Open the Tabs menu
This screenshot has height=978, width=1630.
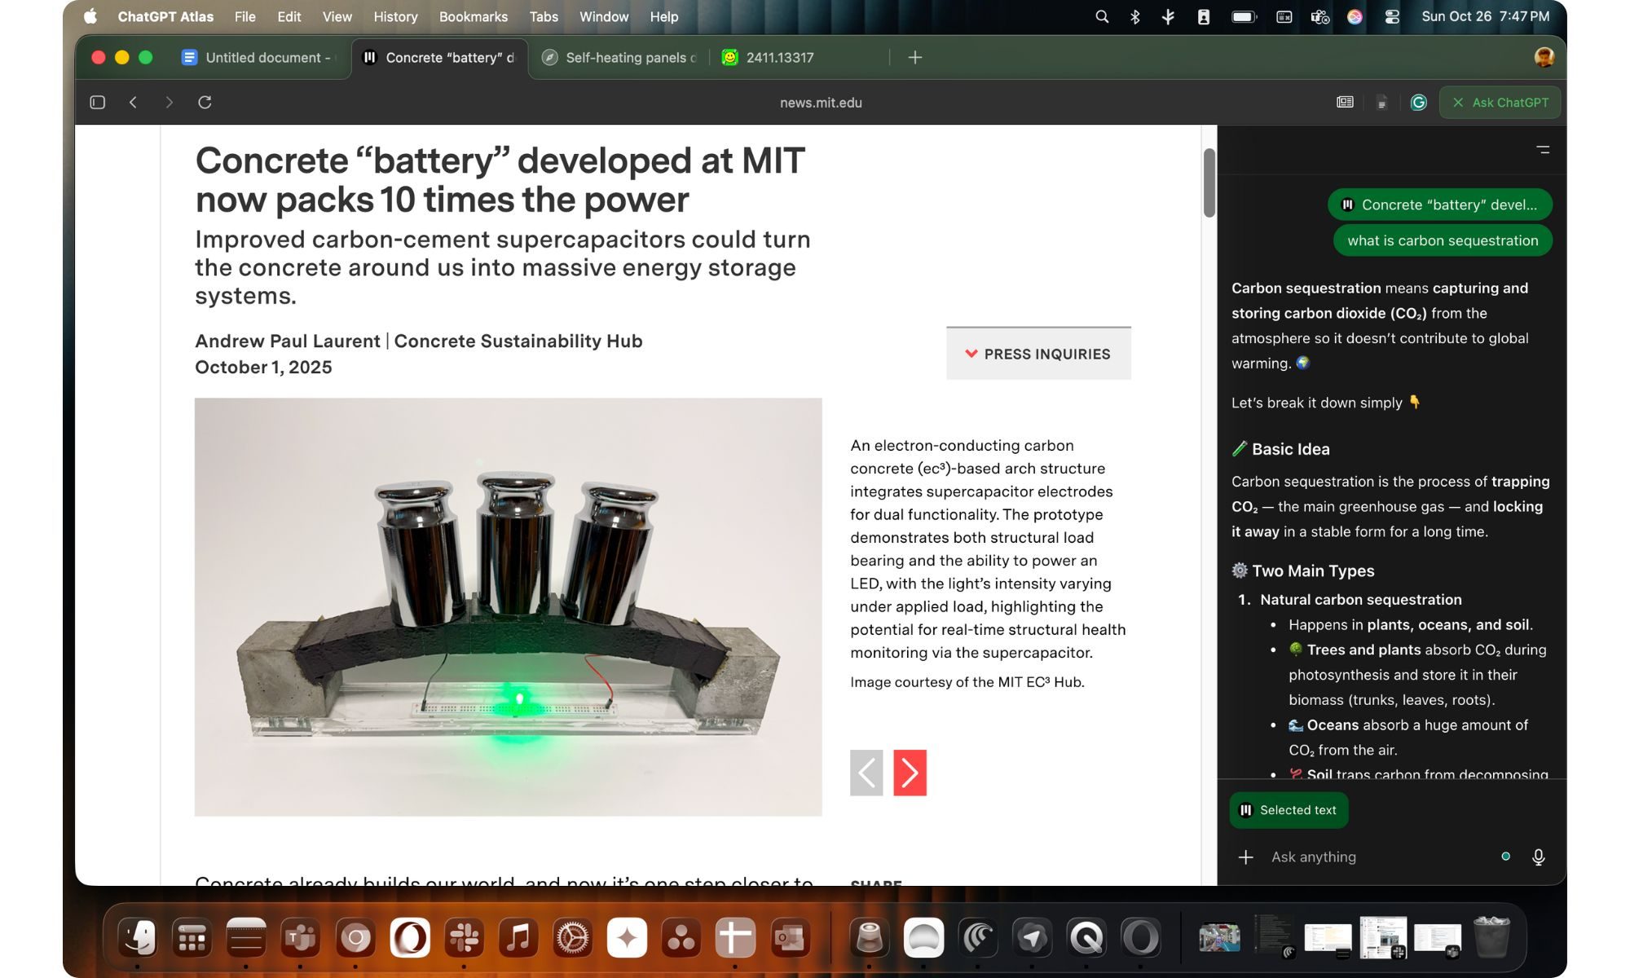click(x=544, y=16)
